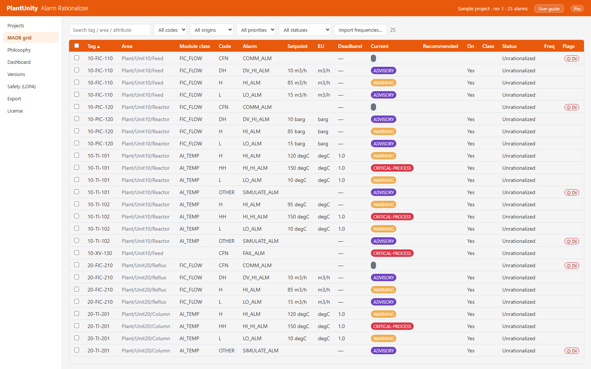Click the WARNING badge on 10-PIC-120 HI_ALM row
591x369 pixels.
click(383, 132)
